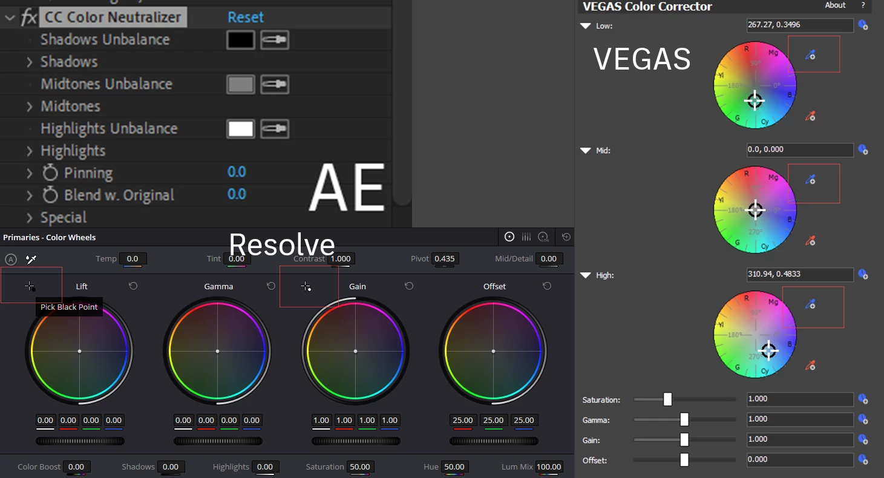Click the Pick Black Point crosshair by Lift
The image size is (884, 478).
[30, 286]
